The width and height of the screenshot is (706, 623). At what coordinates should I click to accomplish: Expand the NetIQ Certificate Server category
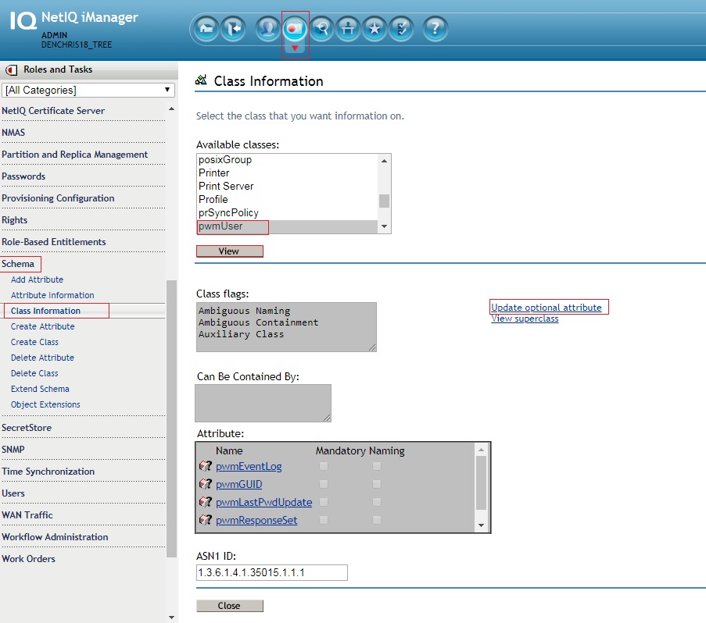tap(53, 111)
